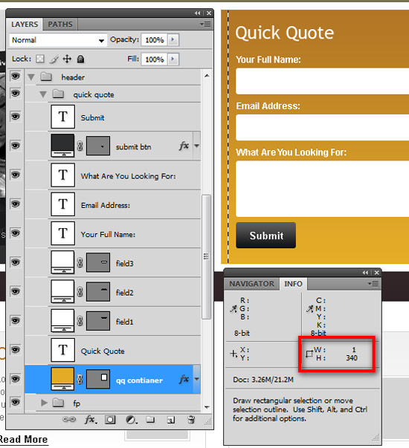
Task: Open the Normal blend mode dropdown
Action: tap(58, 40)
